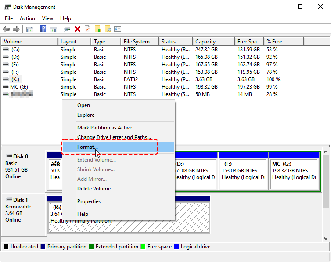Click the Disk 1 Removable label panel
The width and height of the screenshot is (331, 262).
pos(24,214)
